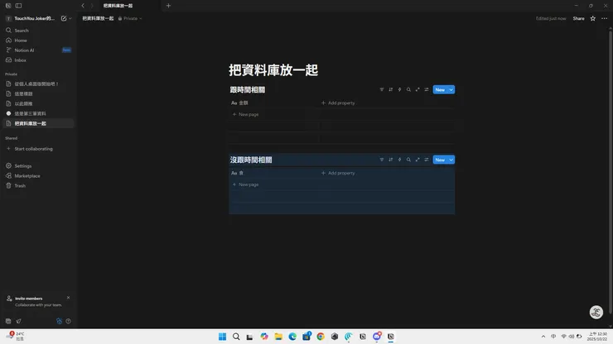
Task: Open view settings of 跟時間相關 database
Action: click(427, 89)
